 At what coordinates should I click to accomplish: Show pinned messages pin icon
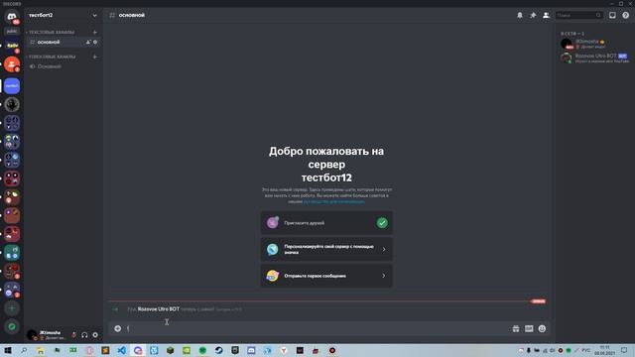[x=533, y=15]
